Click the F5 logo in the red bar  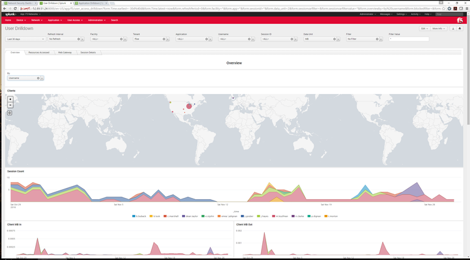tap(460, 20)
